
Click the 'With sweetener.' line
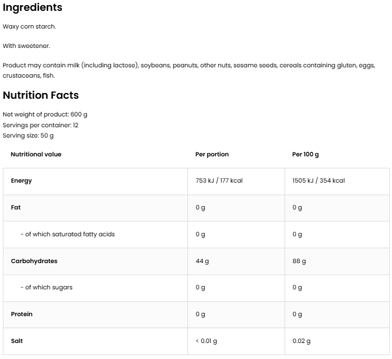pyautogui.click(x=26, y=46)
